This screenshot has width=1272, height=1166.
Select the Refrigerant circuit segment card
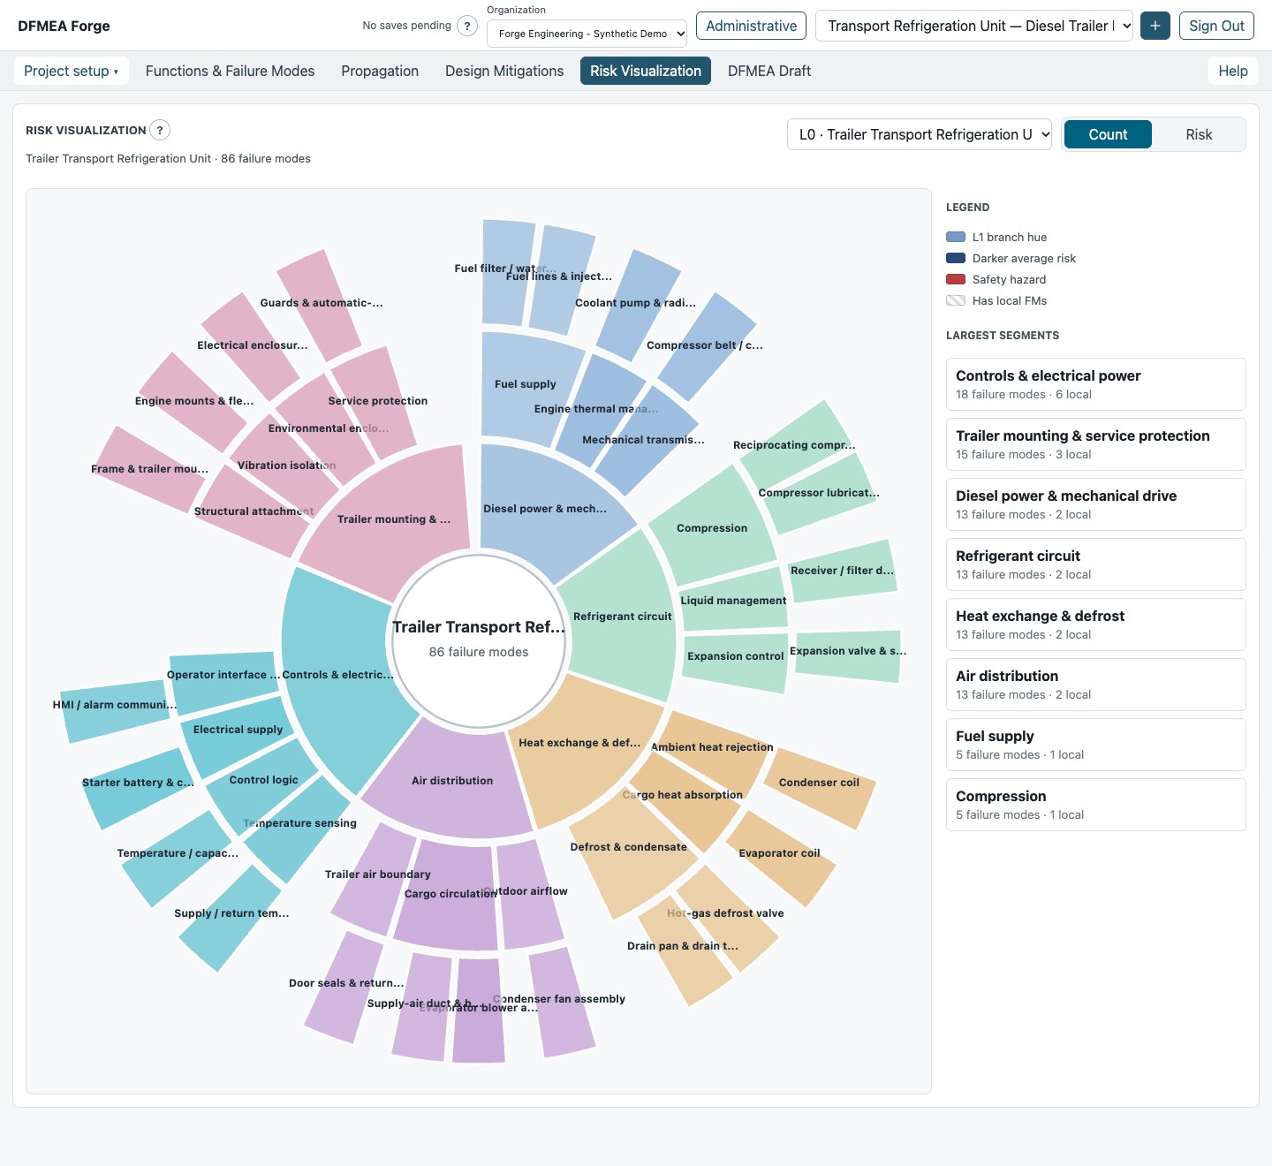tap(1095, 564)
